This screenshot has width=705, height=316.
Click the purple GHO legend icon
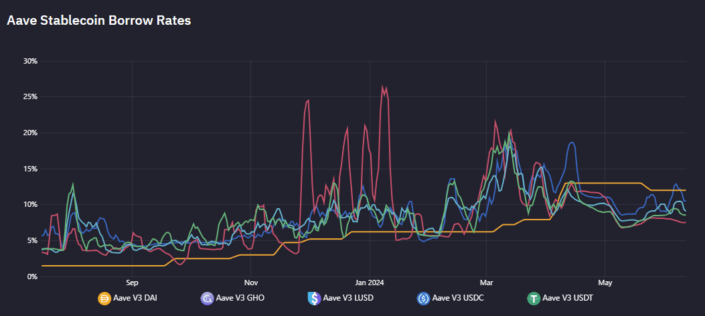coord(207,298)
